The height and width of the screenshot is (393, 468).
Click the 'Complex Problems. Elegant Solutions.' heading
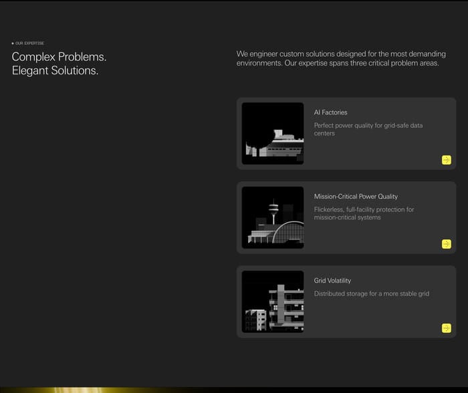tap(59, 64)
